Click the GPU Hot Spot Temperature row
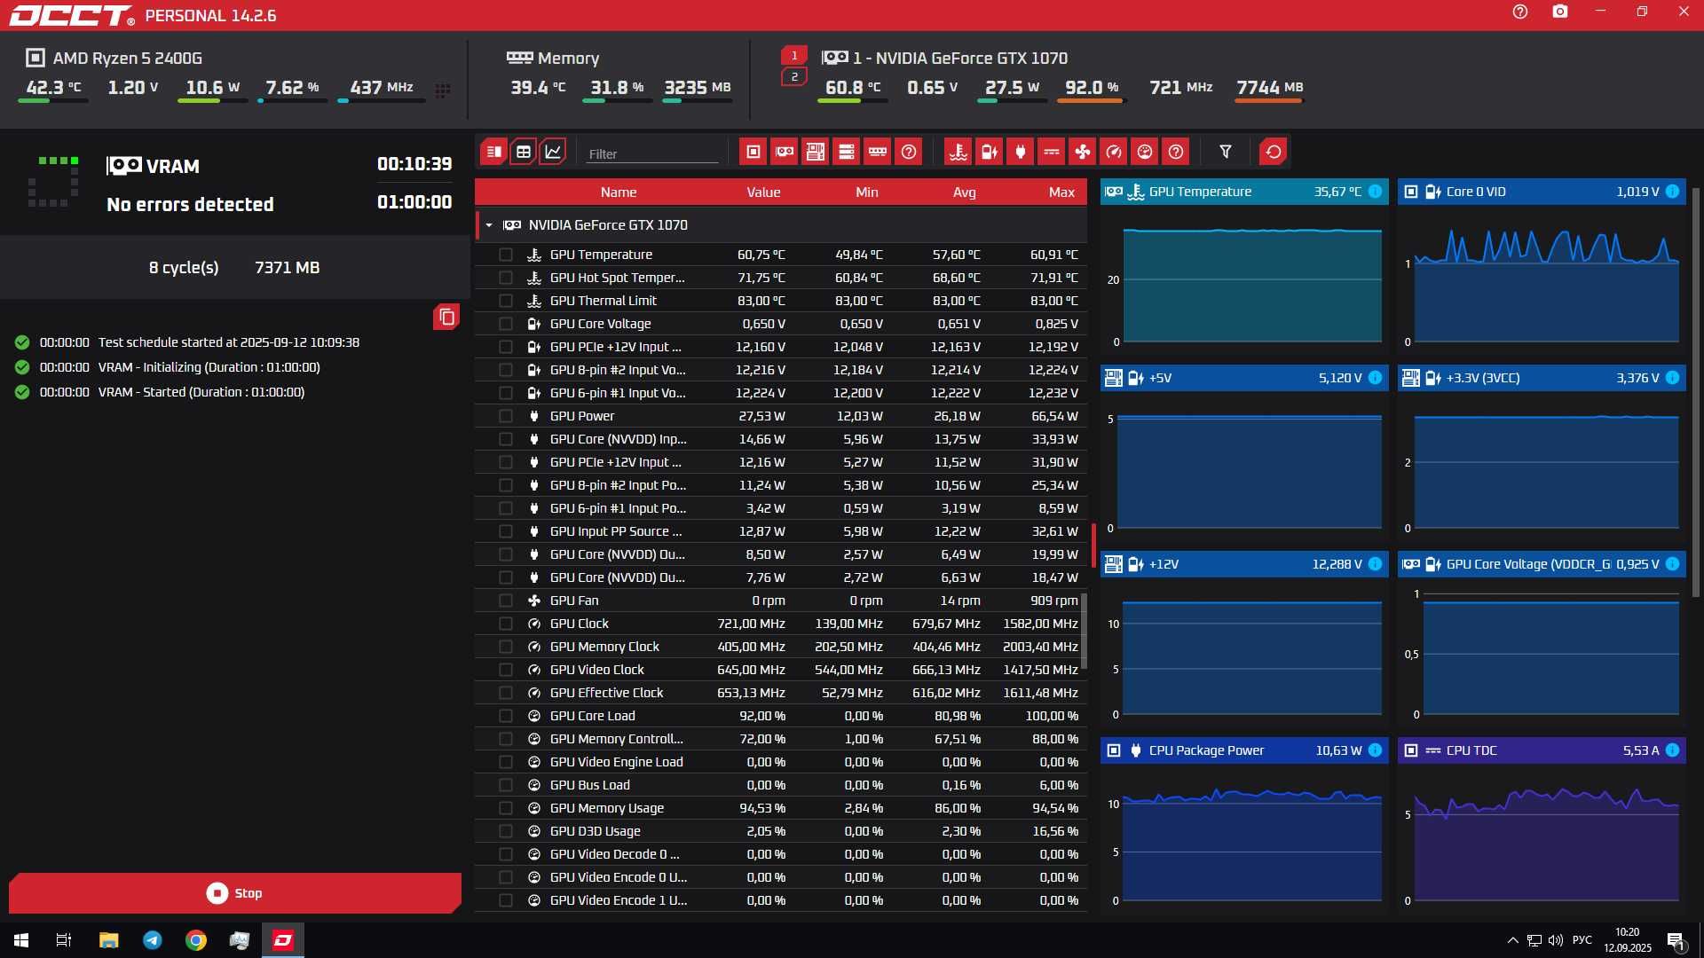 pyautogui.click(x=781, y=278)
